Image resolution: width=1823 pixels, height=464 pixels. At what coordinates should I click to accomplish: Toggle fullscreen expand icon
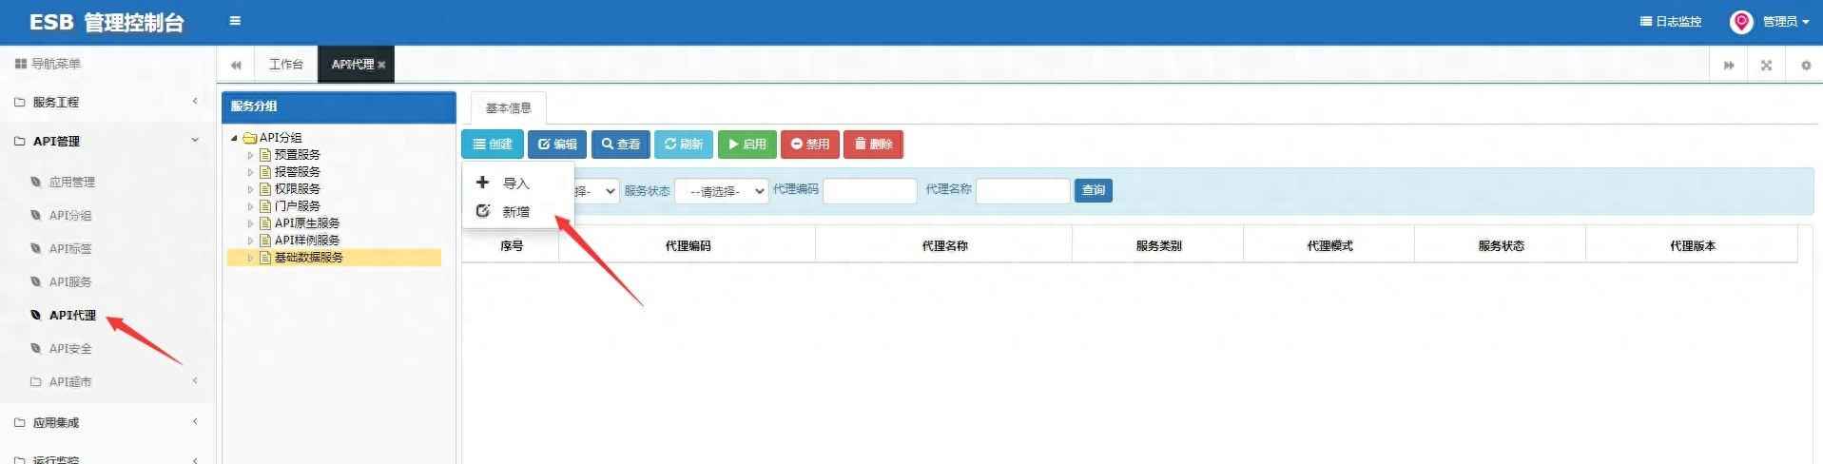[x=1766, y=65]
